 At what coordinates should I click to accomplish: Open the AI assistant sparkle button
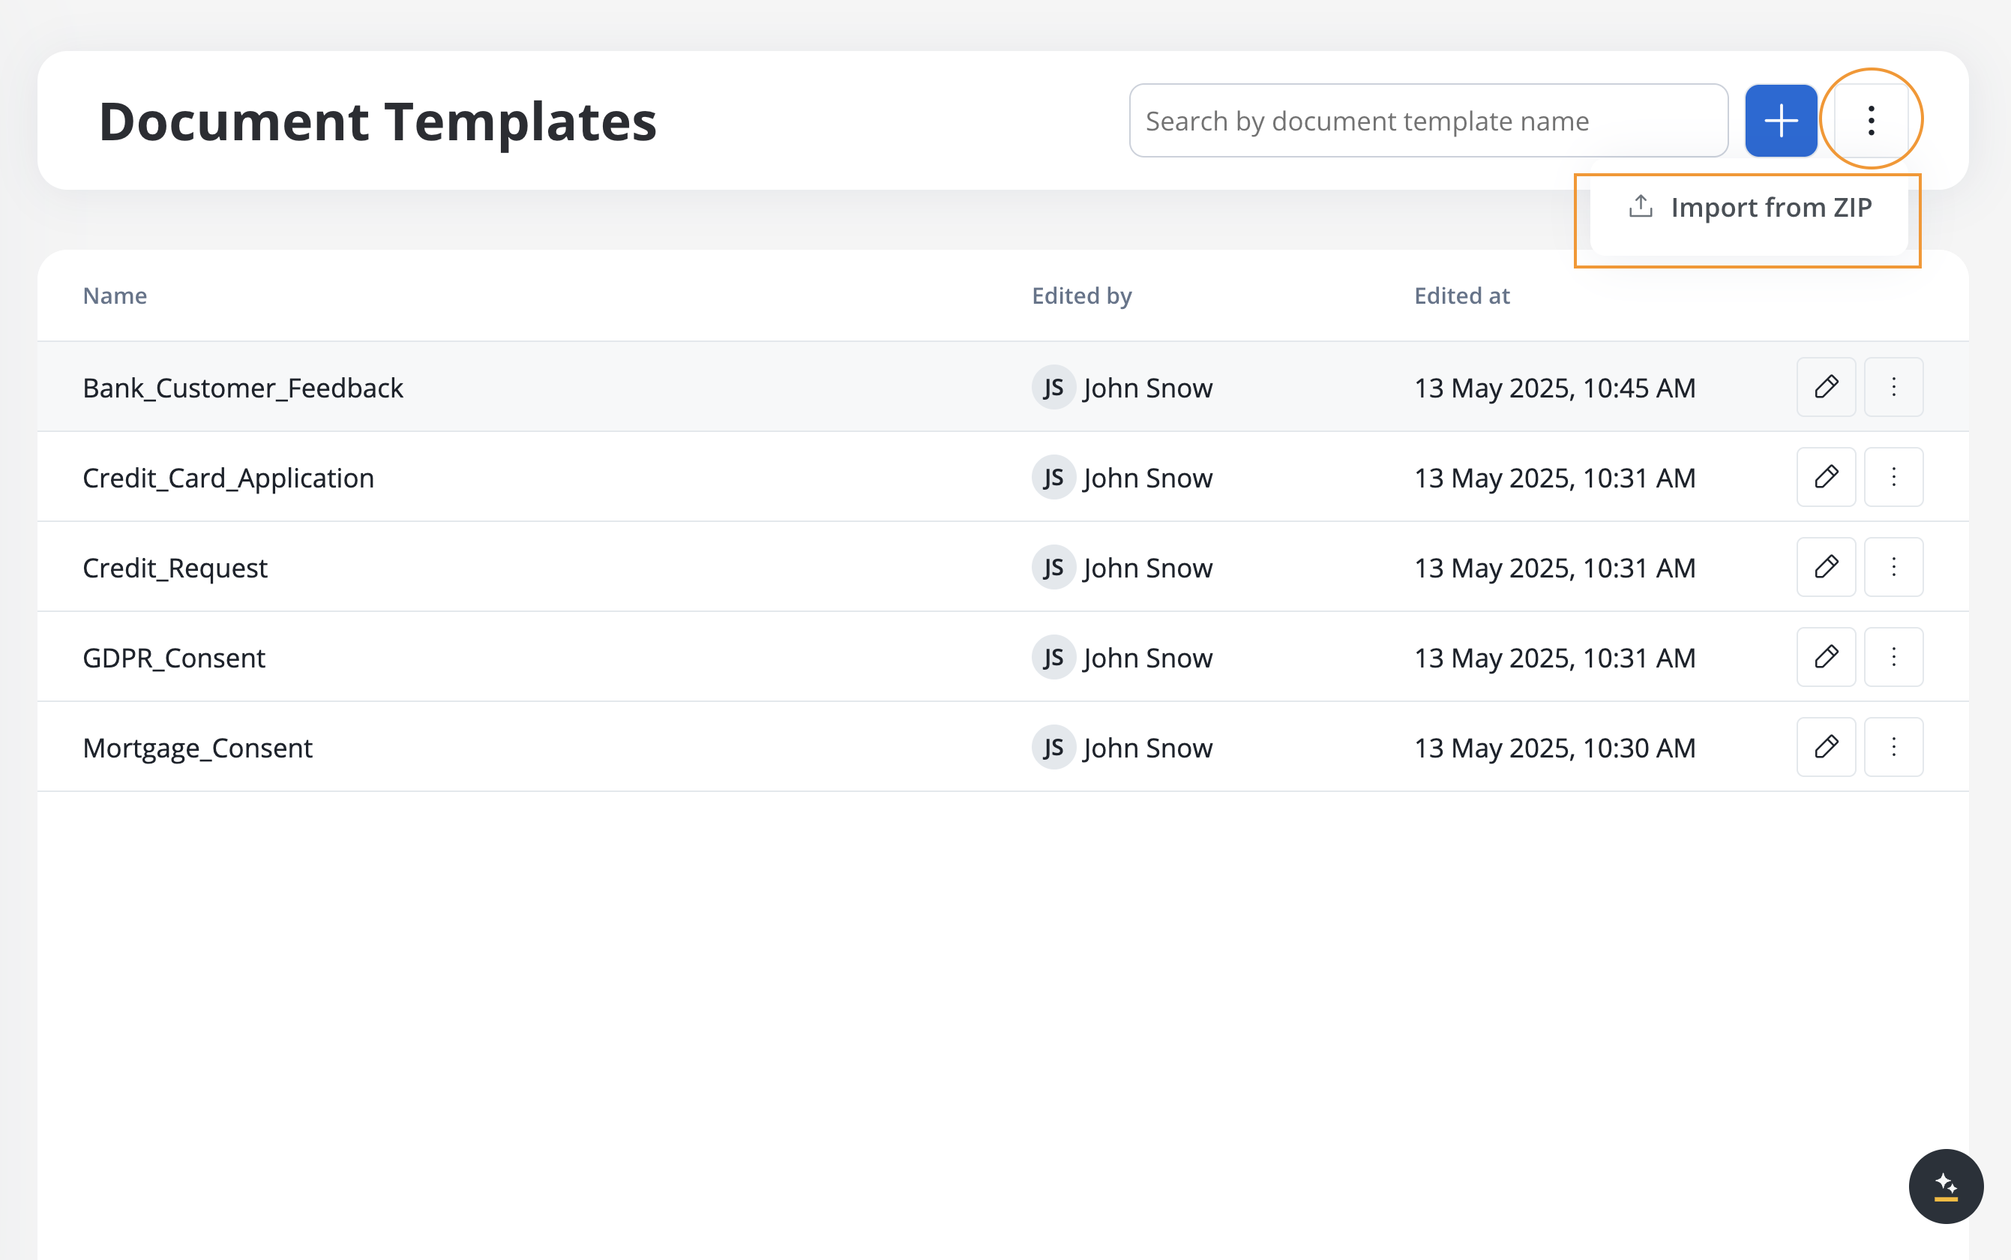click(1945, 1186)
